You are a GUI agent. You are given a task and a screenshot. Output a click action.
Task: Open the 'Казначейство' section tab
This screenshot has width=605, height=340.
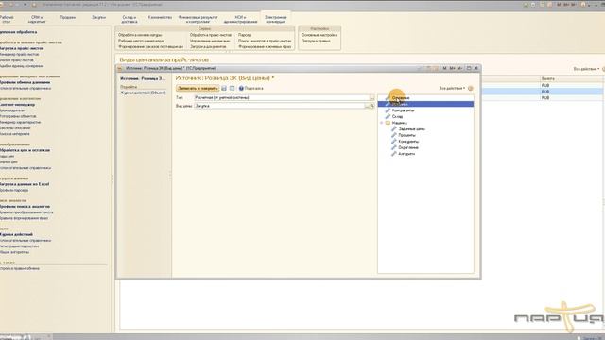click(160, 17)
